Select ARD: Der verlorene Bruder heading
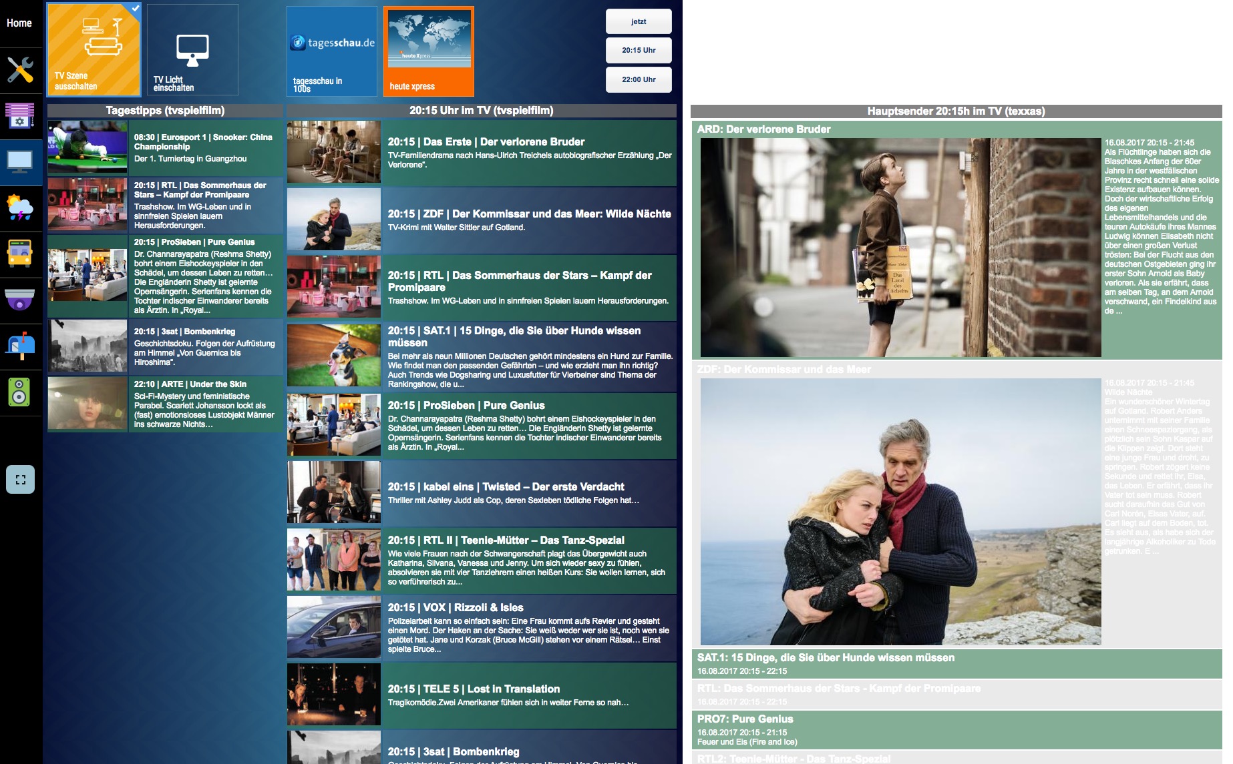Image resolution: width=1233 pixels, height=764 pixels. [x=763, y=129]
